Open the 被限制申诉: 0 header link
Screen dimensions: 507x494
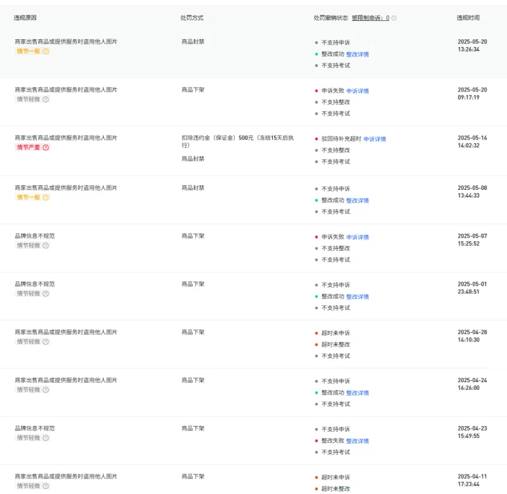(x=371, y=18)
